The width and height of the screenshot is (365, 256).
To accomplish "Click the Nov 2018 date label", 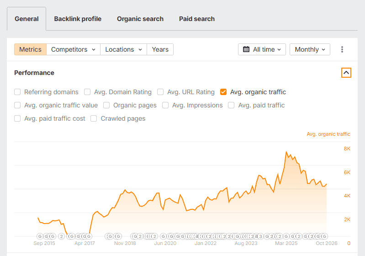I will point(125,243).
